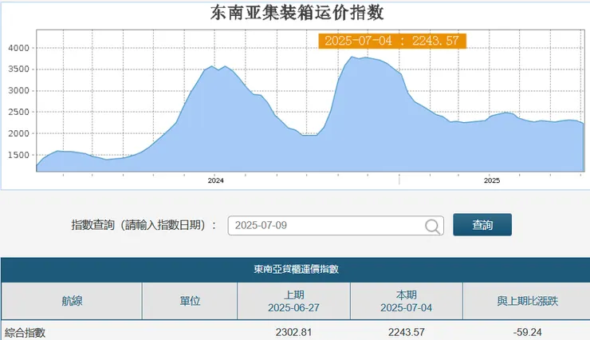
Task: Click the 東南亞貨櫃運價指數 table header
Action: pyautogui.click(x=296, y=269)
